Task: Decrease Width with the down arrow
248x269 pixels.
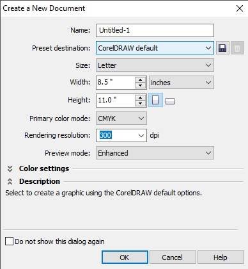Action: pyautogui.click(x=141, y=85)
